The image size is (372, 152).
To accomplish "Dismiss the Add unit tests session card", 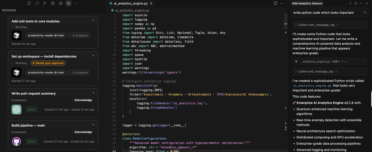I will point(93,21).
